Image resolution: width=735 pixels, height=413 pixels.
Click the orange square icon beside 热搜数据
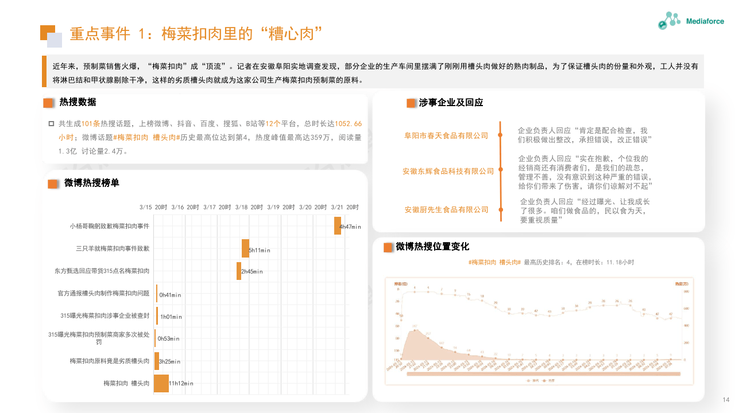point(48,103)
